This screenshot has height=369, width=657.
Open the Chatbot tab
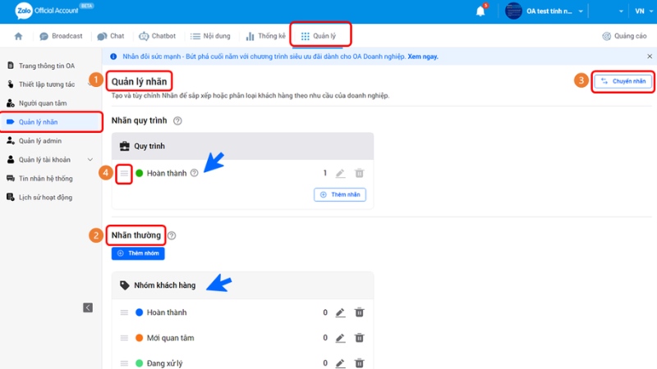pos(157,36)
